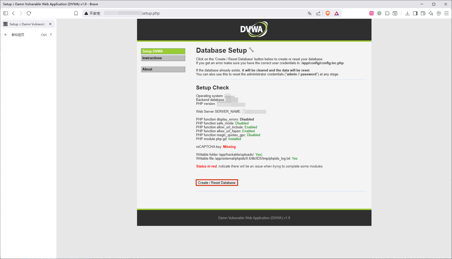Click the Setup Check heading
Image resolution: width=452 pixels, height=259 pixels.
212,88
